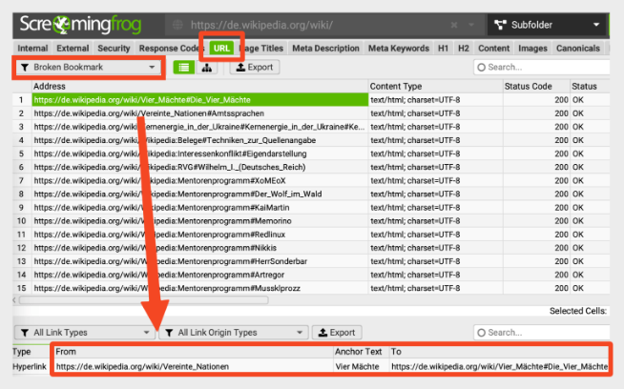
Task: Click the globe icon in URL bar
Action: click(x=177, y=25)
